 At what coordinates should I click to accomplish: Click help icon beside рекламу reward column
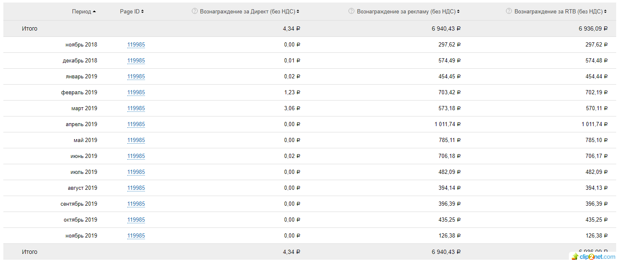(x=351, y=11)
